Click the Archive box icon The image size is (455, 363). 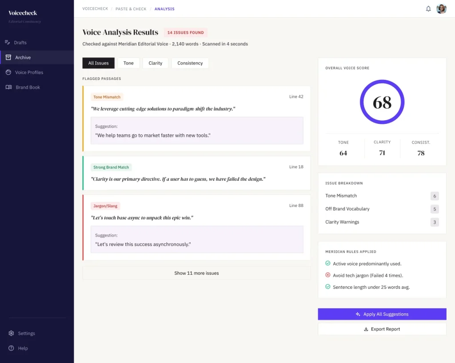click(x=8, y=57)
